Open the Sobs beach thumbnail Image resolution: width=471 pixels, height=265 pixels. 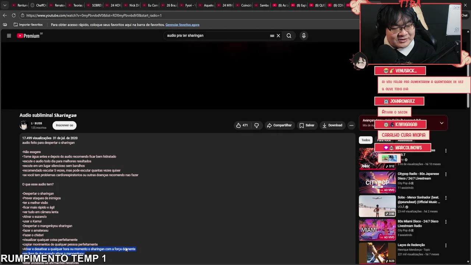click(377, 206)
